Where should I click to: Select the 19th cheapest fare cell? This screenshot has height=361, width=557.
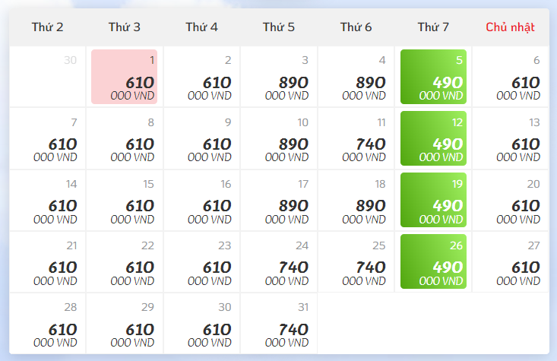click(x=433, y=200)
